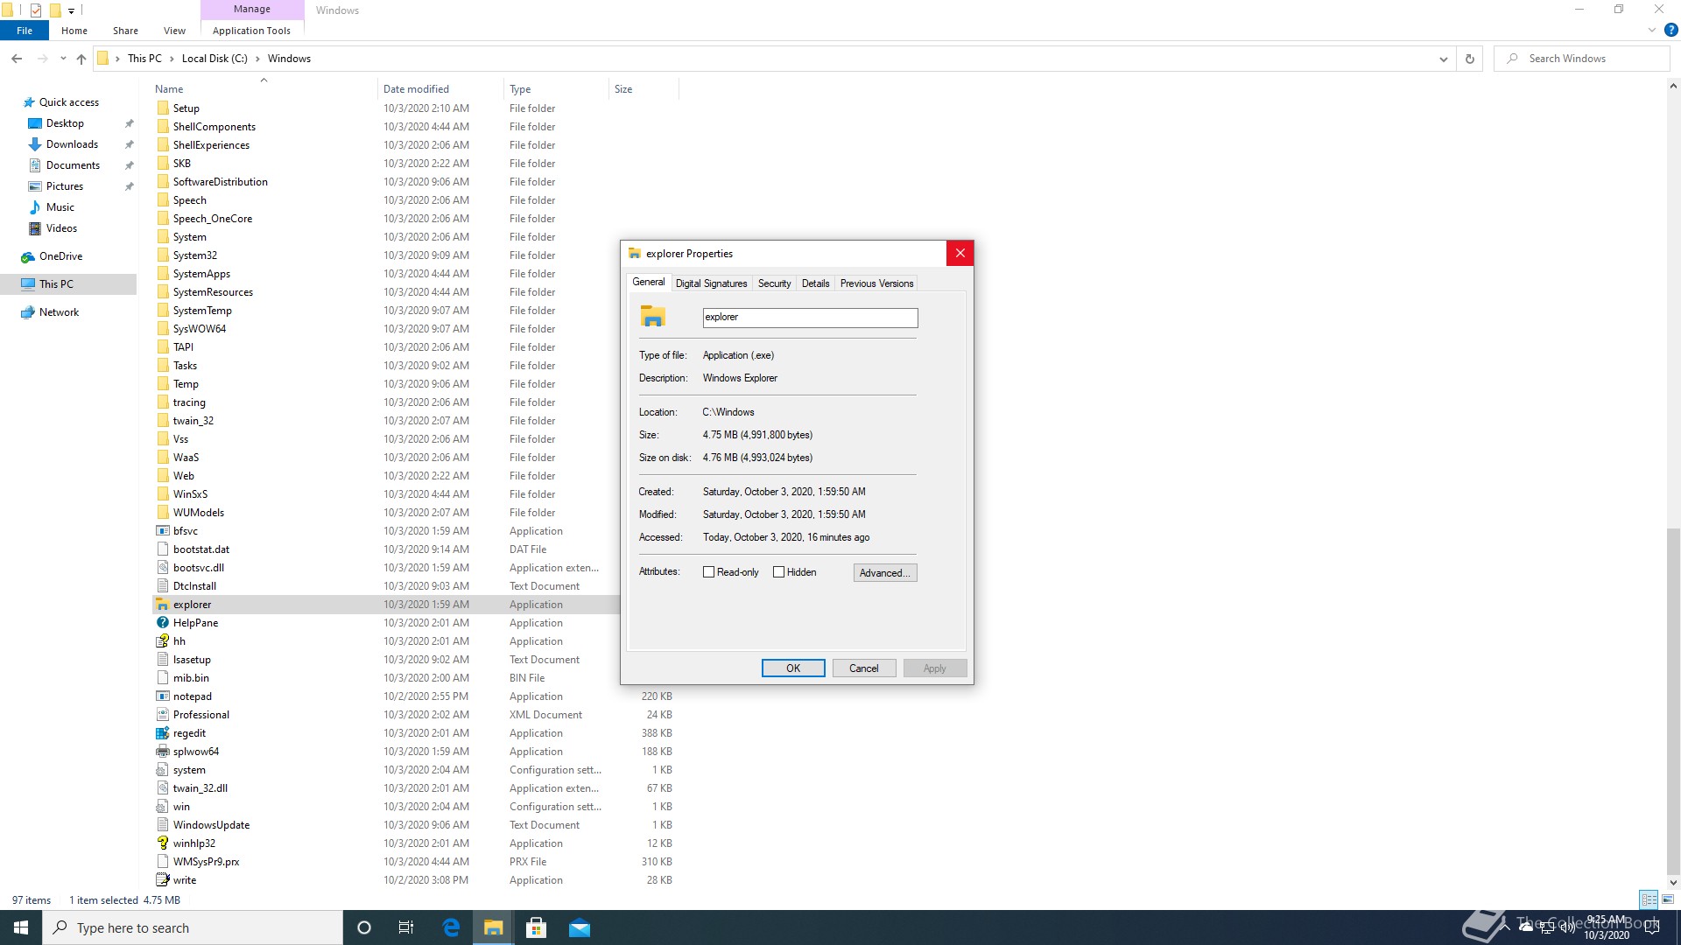Switch to the Details tab
This screenshot has width=1681, height=945.
[815, 283]
